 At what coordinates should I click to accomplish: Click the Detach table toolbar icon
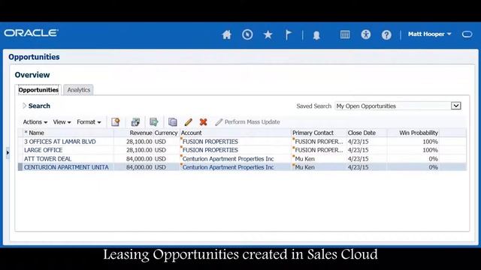[x=135, y=121]
